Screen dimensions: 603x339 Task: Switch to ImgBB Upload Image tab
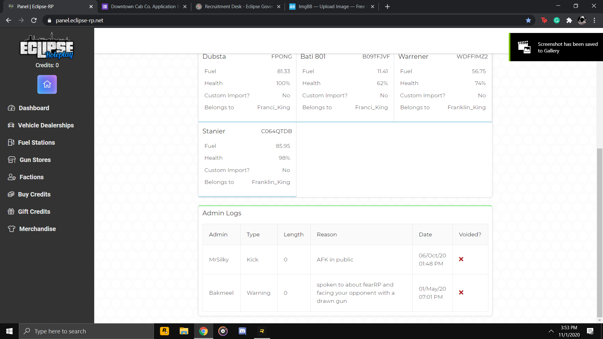coord(332,7)
